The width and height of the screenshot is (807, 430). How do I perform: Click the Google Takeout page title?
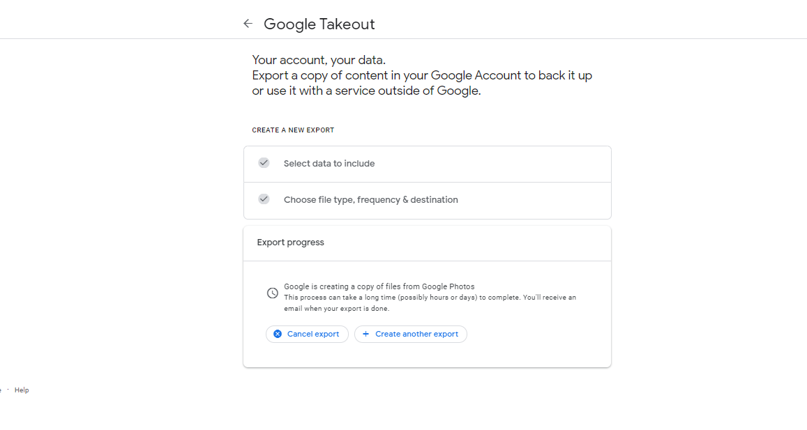point(319,24)
